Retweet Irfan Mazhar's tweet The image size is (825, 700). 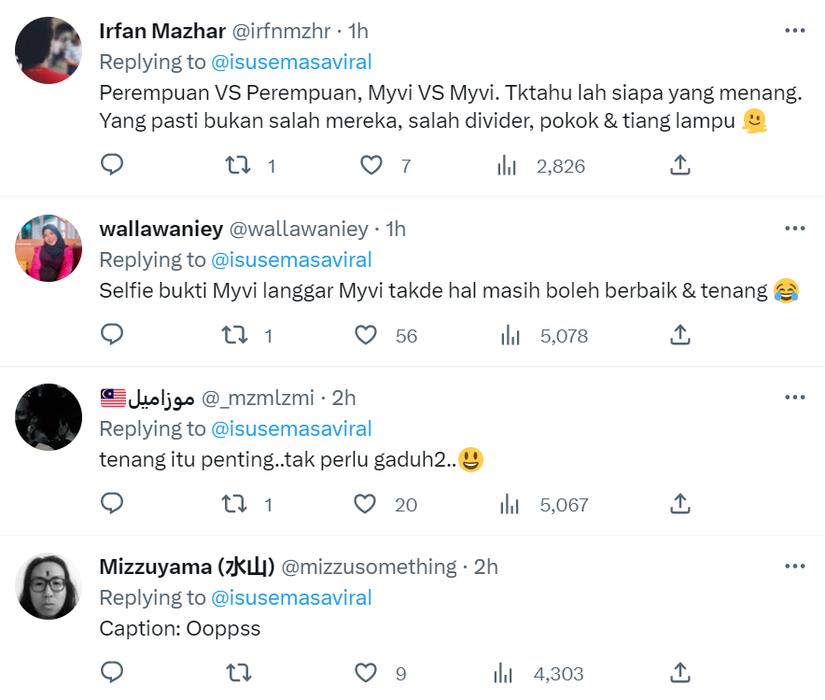(x=238, y=166)
